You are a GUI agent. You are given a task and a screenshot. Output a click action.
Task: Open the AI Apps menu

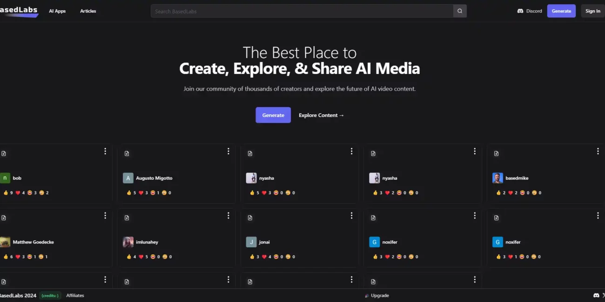pyautogui.click(x=57, y=11)
